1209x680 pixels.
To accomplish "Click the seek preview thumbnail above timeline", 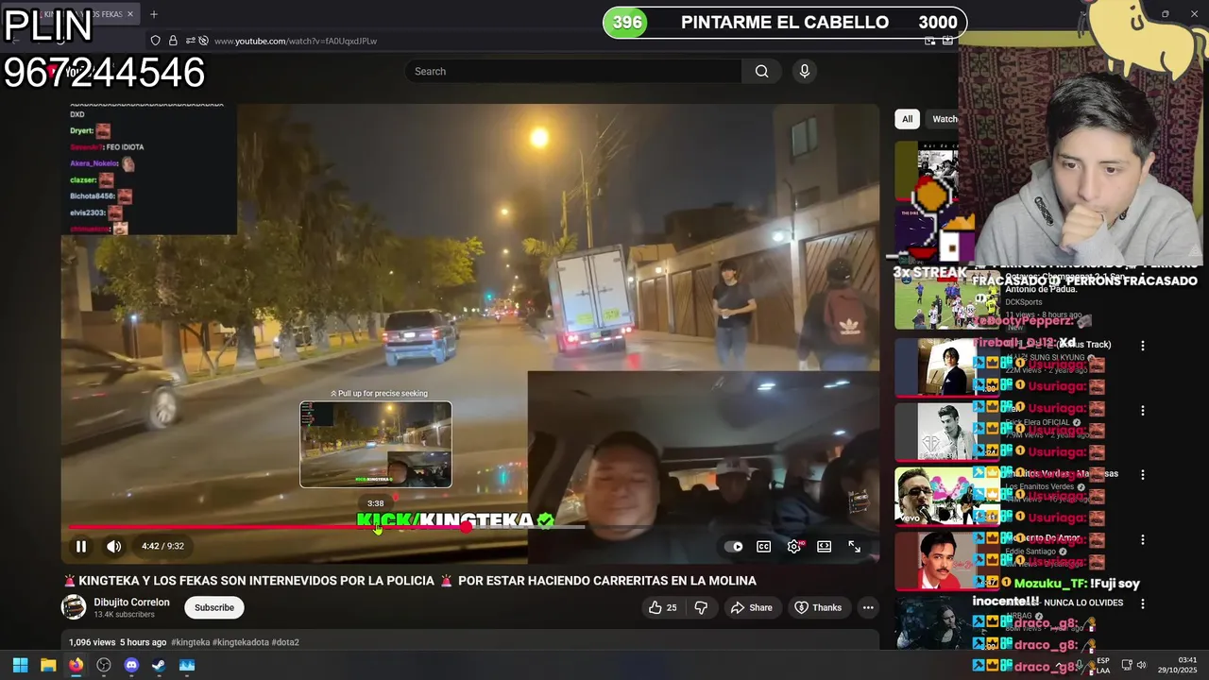I will pos(376,445).
